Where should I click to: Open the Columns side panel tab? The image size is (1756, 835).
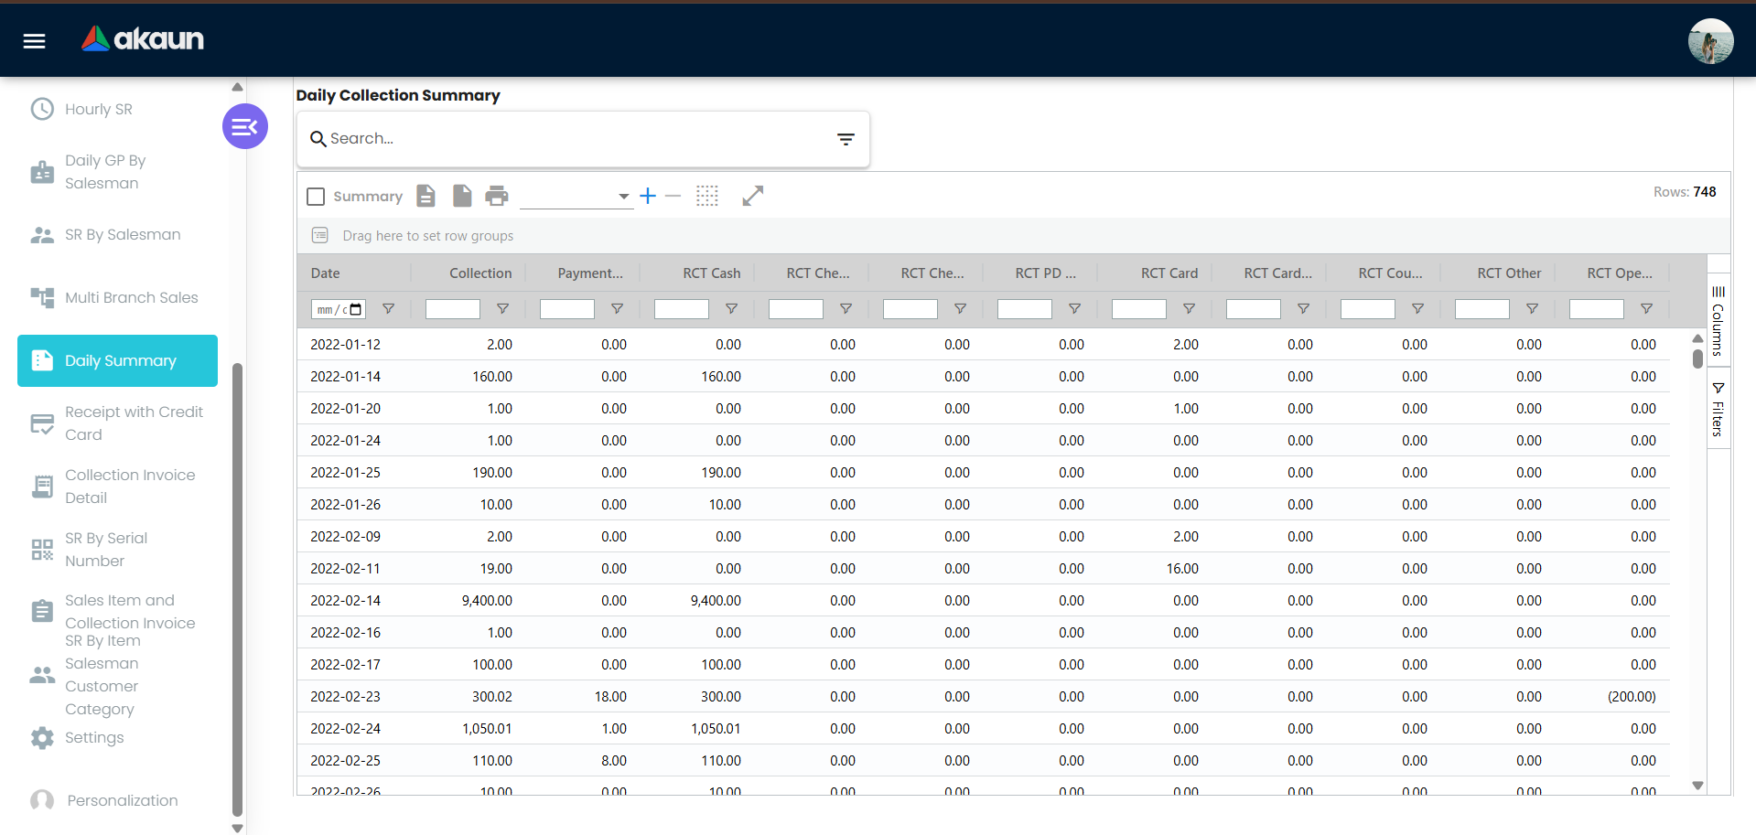pyautogui.click(x=1718, y=320)
